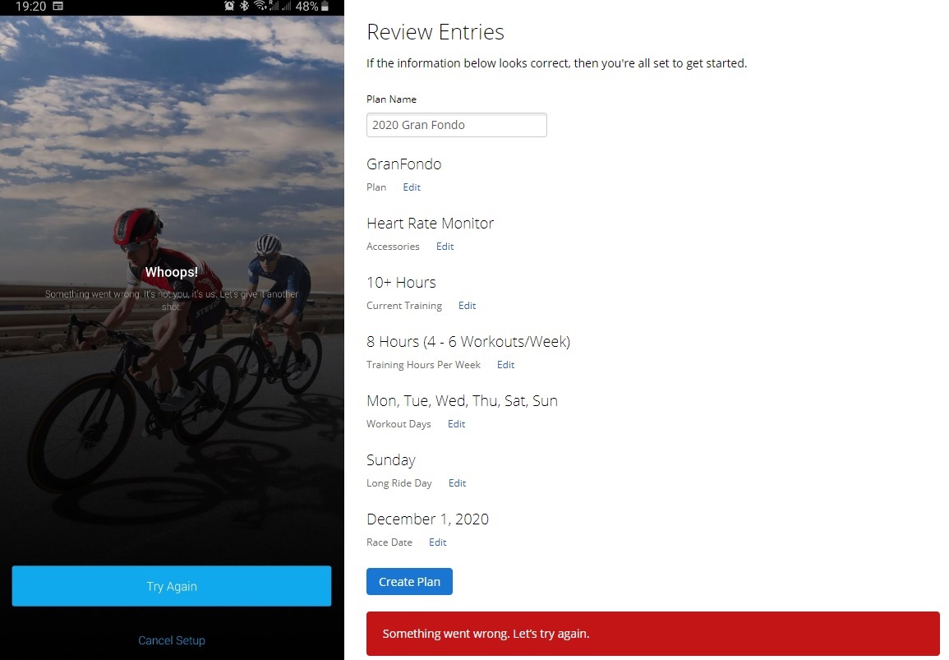The width and height of the screenshot is (949, 660).
Task: Edit the Race Date entry
Action: click(438, 542)
